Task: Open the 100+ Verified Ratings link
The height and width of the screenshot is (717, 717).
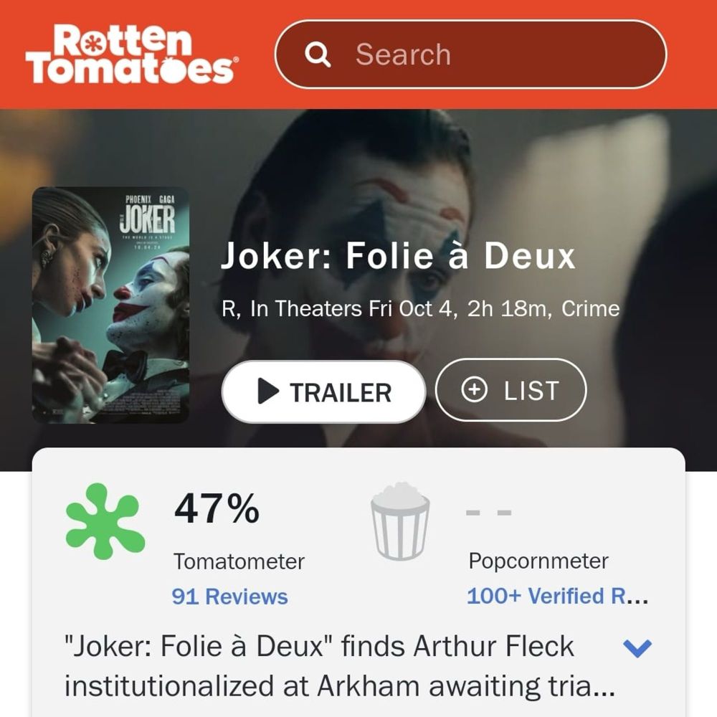Action: pyautogui.click(x=557, y=596)
